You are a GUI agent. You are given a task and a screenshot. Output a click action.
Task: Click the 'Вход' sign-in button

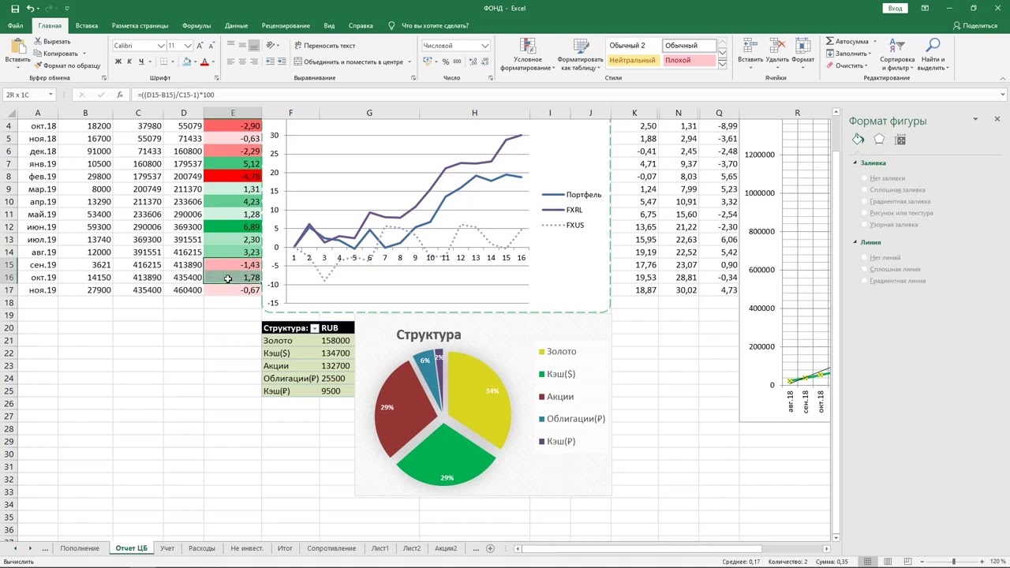tap(895, 9)
